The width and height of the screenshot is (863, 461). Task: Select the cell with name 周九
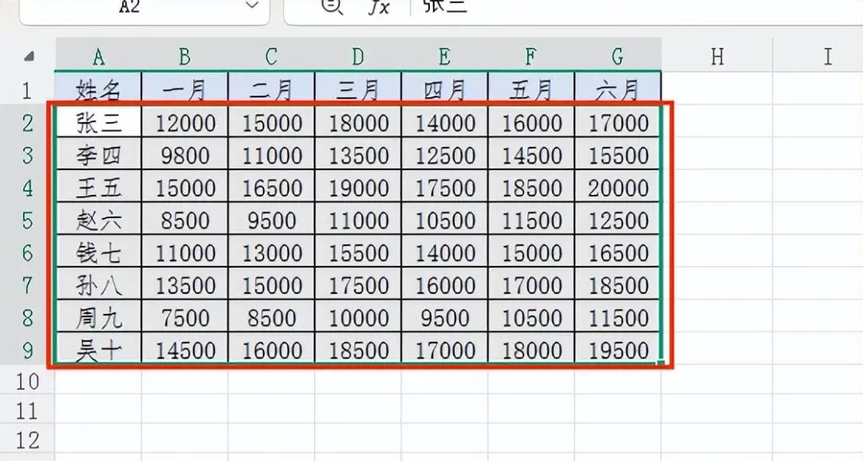[x=98, y=317]
